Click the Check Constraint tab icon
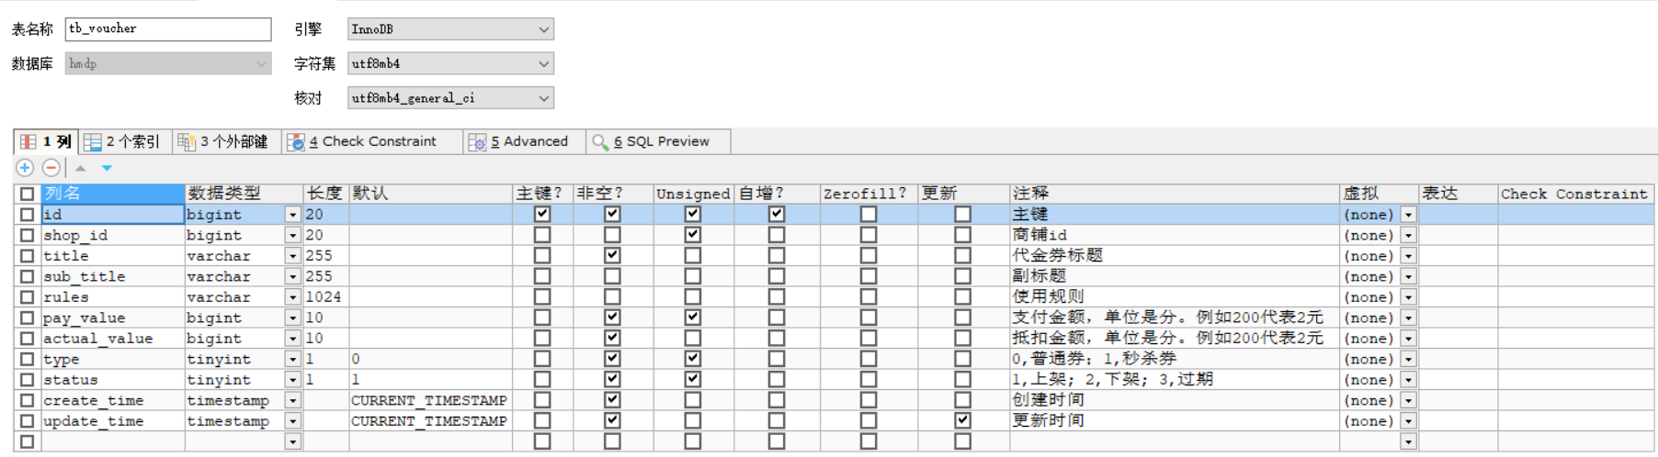Viewport: 1658px width, 457px height. pos(296,141)
